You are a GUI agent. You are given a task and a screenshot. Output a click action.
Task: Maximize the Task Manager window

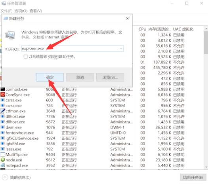(x=187, y=3)
